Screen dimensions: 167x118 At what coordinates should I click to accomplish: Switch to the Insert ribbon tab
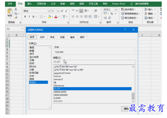29,4
